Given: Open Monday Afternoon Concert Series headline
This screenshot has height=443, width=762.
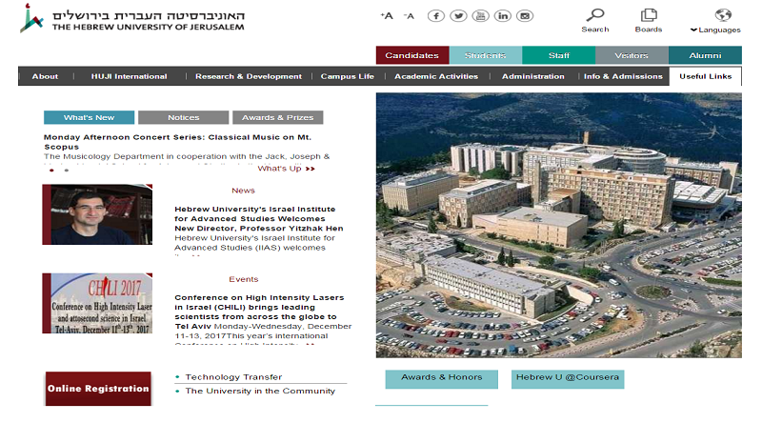Looking at the screenshot, I should click(178, 142).
